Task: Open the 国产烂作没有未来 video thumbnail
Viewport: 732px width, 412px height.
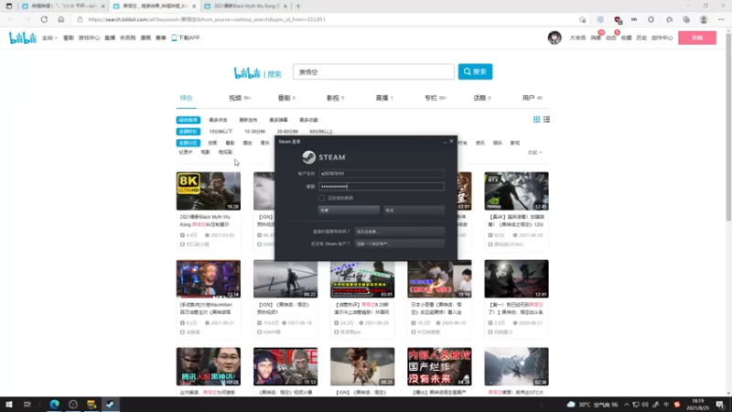Action: (439, 366)
